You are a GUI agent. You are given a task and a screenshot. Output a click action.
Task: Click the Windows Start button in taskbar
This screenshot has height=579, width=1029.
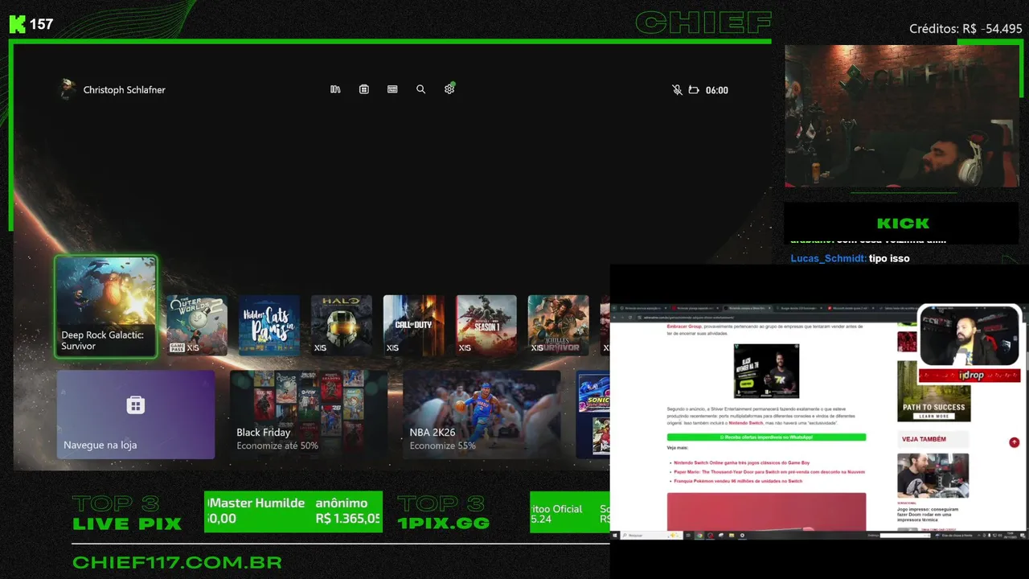[614, 536]
